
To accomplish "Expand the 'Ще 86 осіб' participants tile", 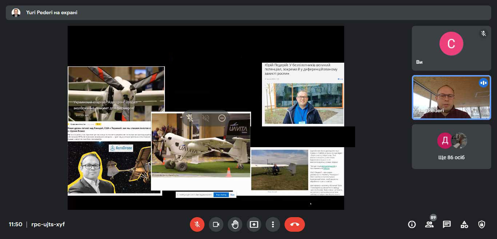I will pyautogui.click(x=451, y=146).
